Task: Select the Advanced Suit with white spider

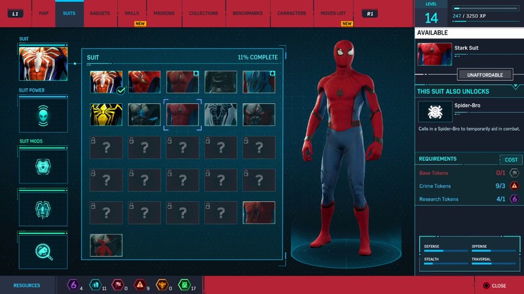Action: click(106, 82)
